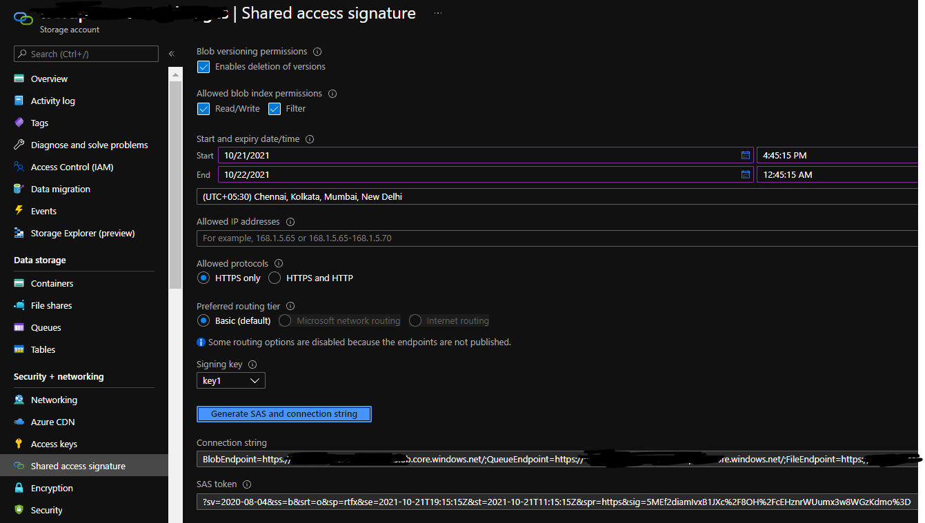
Task: Click the Encryption lock icon
Action: click(19, 488)
